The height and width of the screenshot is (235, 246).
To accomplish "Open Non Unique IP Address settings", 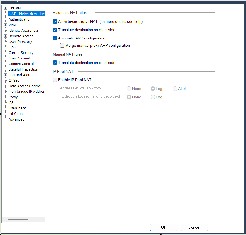I will [x=26, y=92].
